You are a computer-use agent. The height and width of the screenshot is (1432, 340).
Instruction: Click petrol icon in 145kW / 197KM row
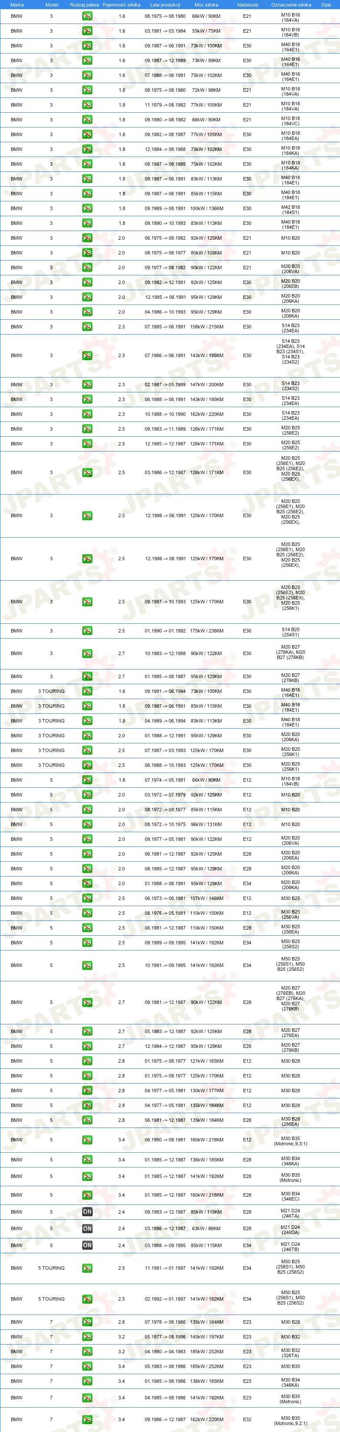(x=87, y=1337)
